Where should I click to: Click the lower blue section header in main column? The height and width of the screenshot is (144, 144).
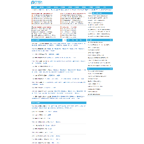[x=59, y=103]
